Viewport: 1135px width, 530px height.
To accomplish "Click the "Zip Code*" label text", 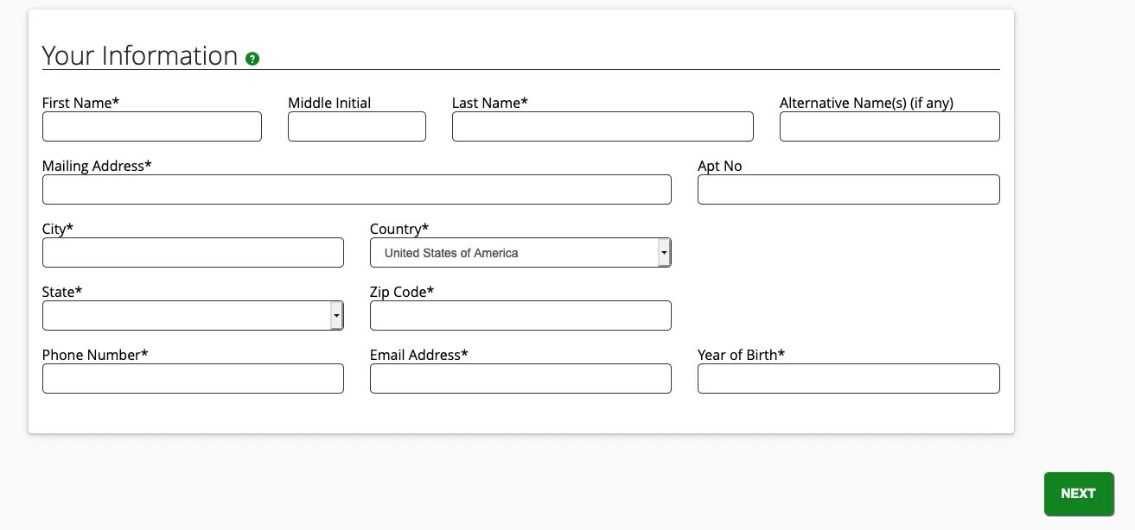I will [x=402, y=292].
